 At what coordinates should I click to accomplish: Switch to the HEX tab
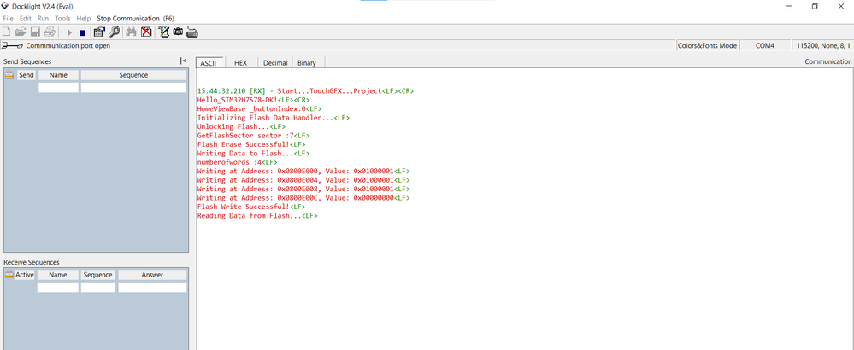click(x=241, y=63)
